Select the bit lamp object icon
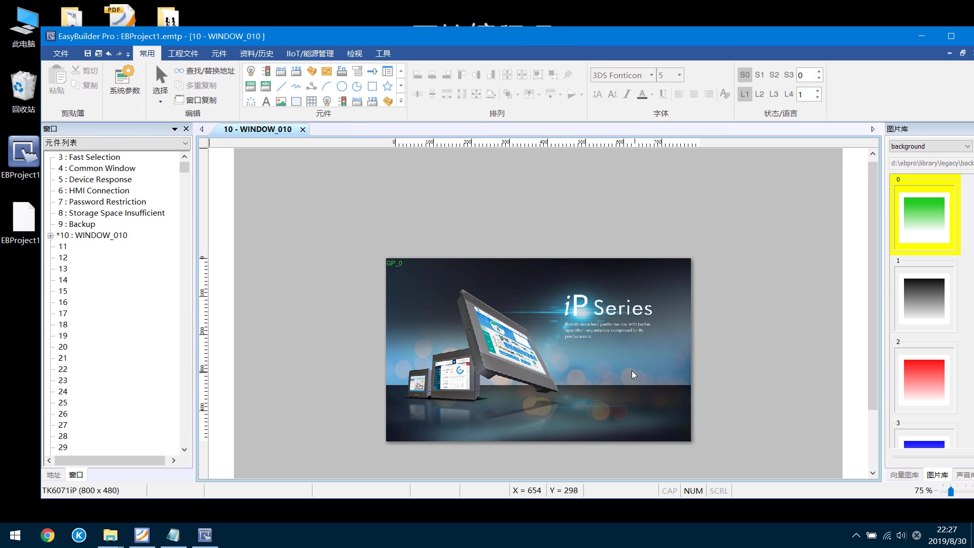 [251, 71]
